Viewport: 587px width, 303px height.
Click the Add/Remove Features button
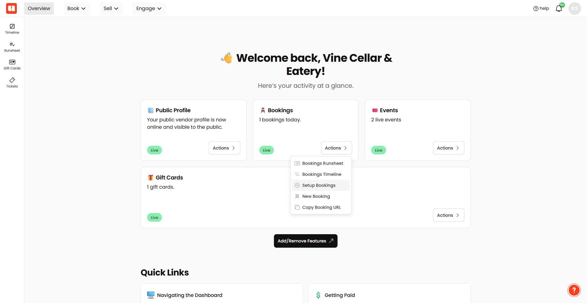[306, 241]
